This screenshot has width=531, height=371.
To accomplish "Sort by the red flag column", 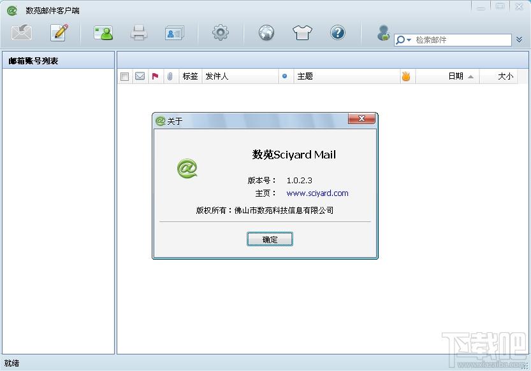I will click(x=155, y=76).
